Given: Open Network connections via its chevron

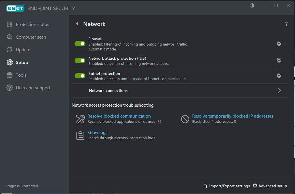Looking at the screenshot, I should 279,91.
